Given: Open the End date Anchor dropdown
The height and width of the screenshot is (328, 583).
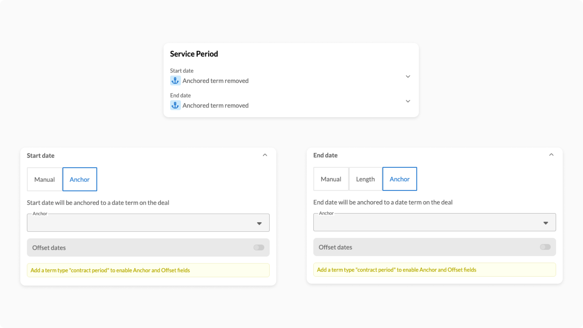Looking at the screenshot, I should click(x=428, y=223).
